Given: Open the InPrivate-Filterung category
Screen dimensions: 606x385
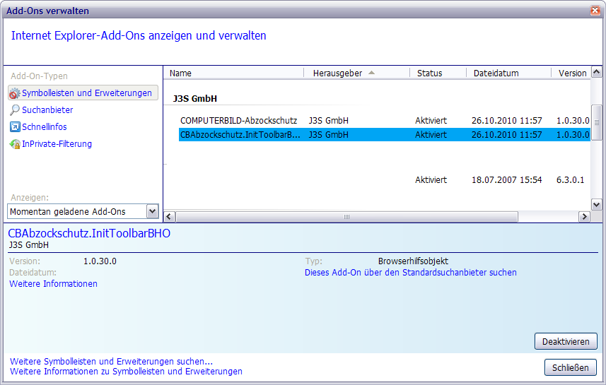Looking at the screenshot, I should (51, 144).
